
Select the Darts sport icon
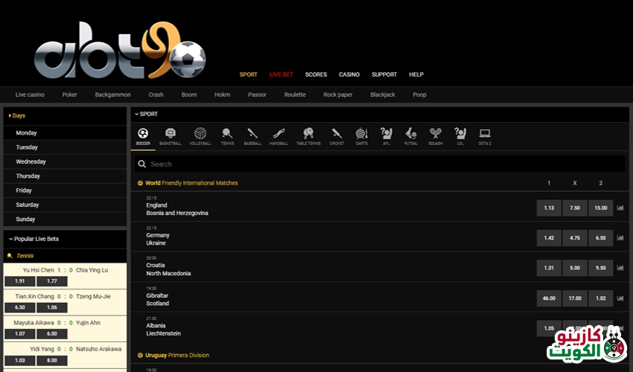[x=361, y=135]
